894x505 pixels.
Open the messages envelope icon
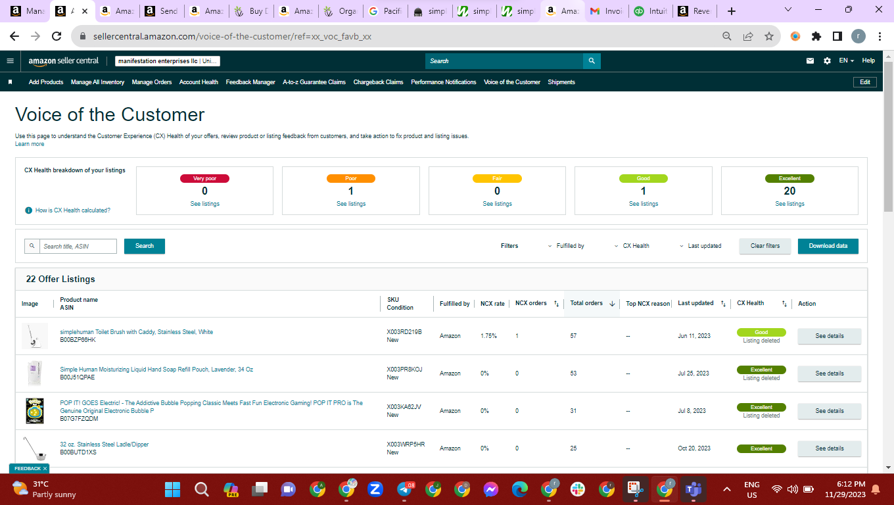pyautogui.click(x=811, y=61)
